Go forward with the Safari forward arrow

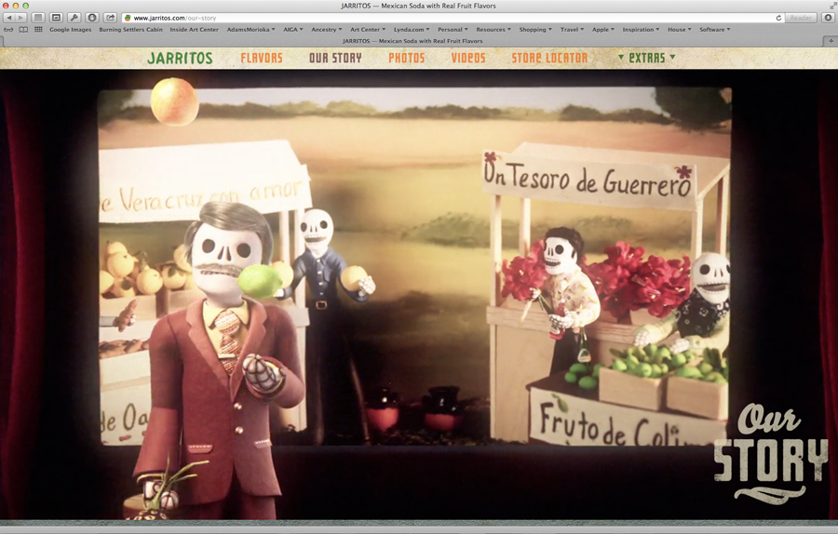20,18
